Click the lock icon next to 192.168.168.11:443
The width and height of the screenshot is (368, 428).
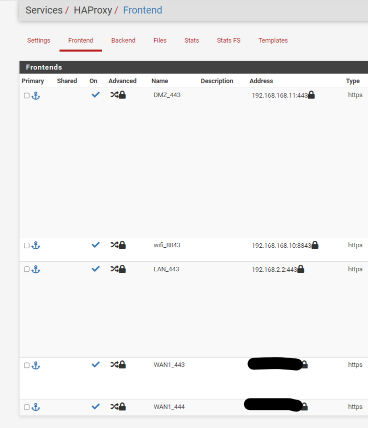point(311,95)
